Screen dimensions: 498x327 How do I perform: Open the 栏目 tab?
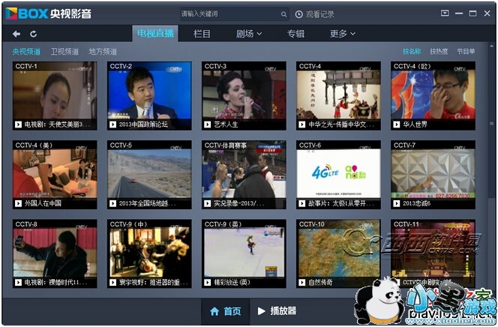[202, 34]
